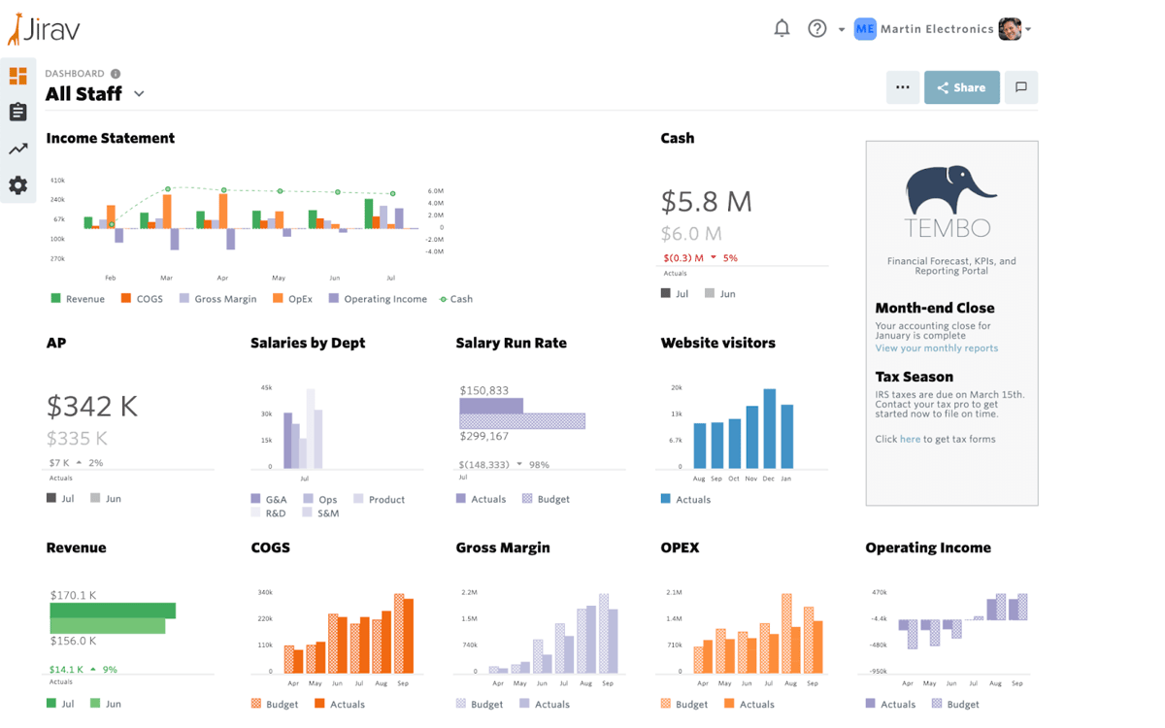Open the dropdown arrow beside the help icon

pyautogui.click(x=841, y=30)
